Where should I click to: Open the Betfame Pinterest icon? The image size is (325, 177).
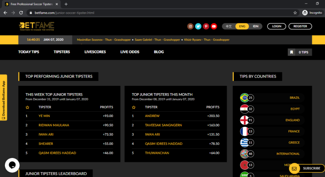pos(206,26)
